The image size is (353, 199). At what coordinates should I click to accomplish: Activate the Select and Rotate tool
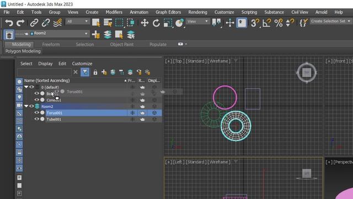[x=156, y=23]
